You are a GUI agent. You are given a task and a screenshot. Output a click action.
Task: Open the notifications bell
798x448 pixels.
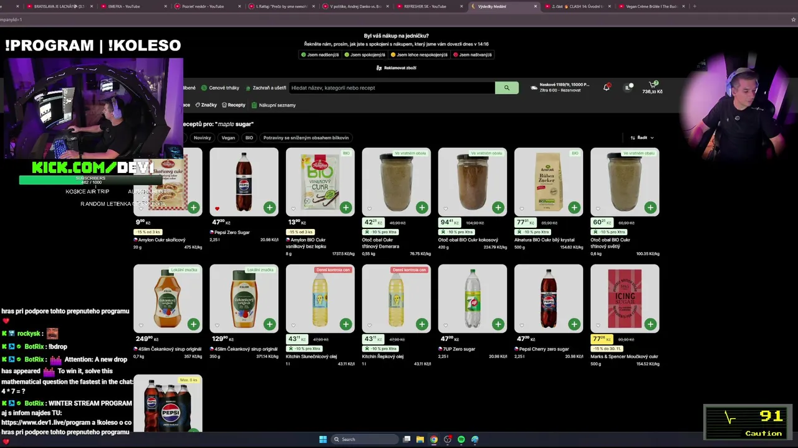tap(606, 88)
